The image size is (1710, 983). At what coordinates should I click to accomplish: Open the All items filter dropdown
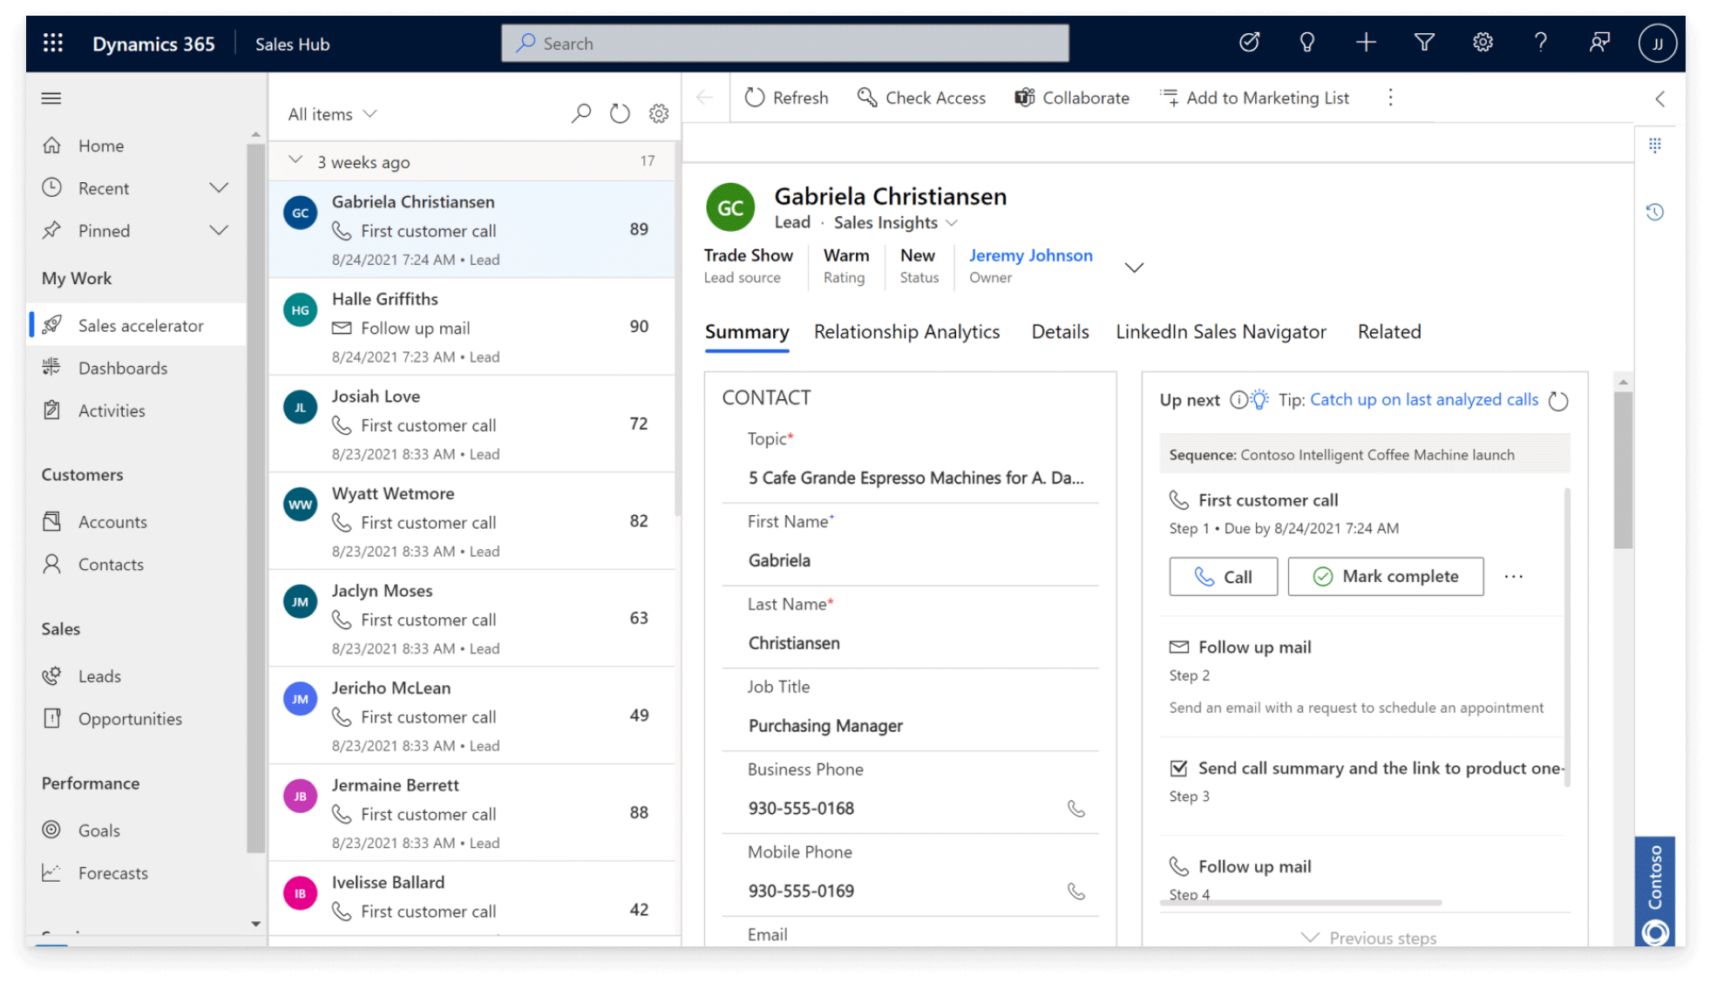pos(333,114)
